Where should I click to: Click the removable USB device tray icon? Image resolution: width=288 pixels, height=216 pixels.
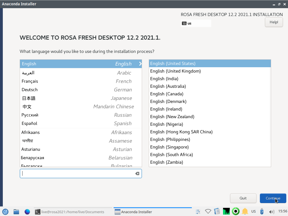click(262, 211)
